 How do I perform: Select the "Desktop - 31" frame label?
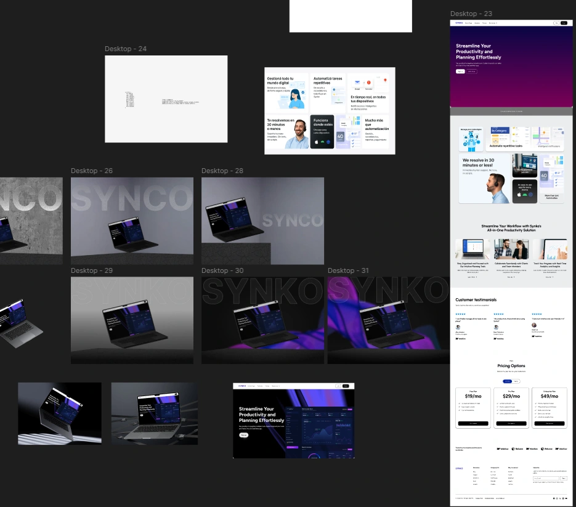click(348, 270)
